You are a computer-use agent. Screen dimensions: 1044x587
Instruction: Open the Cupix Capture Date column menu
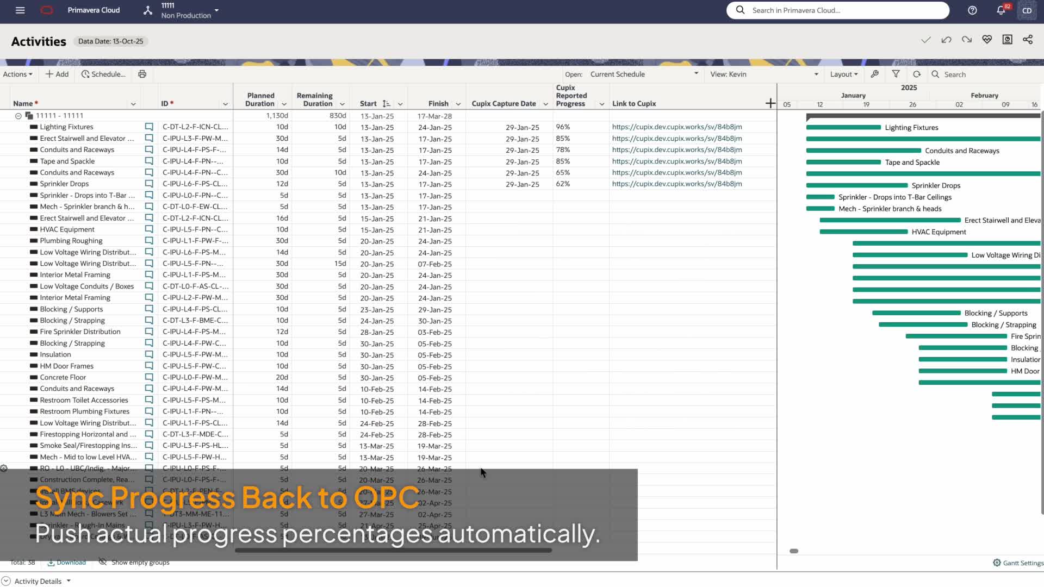click(545, 104)
